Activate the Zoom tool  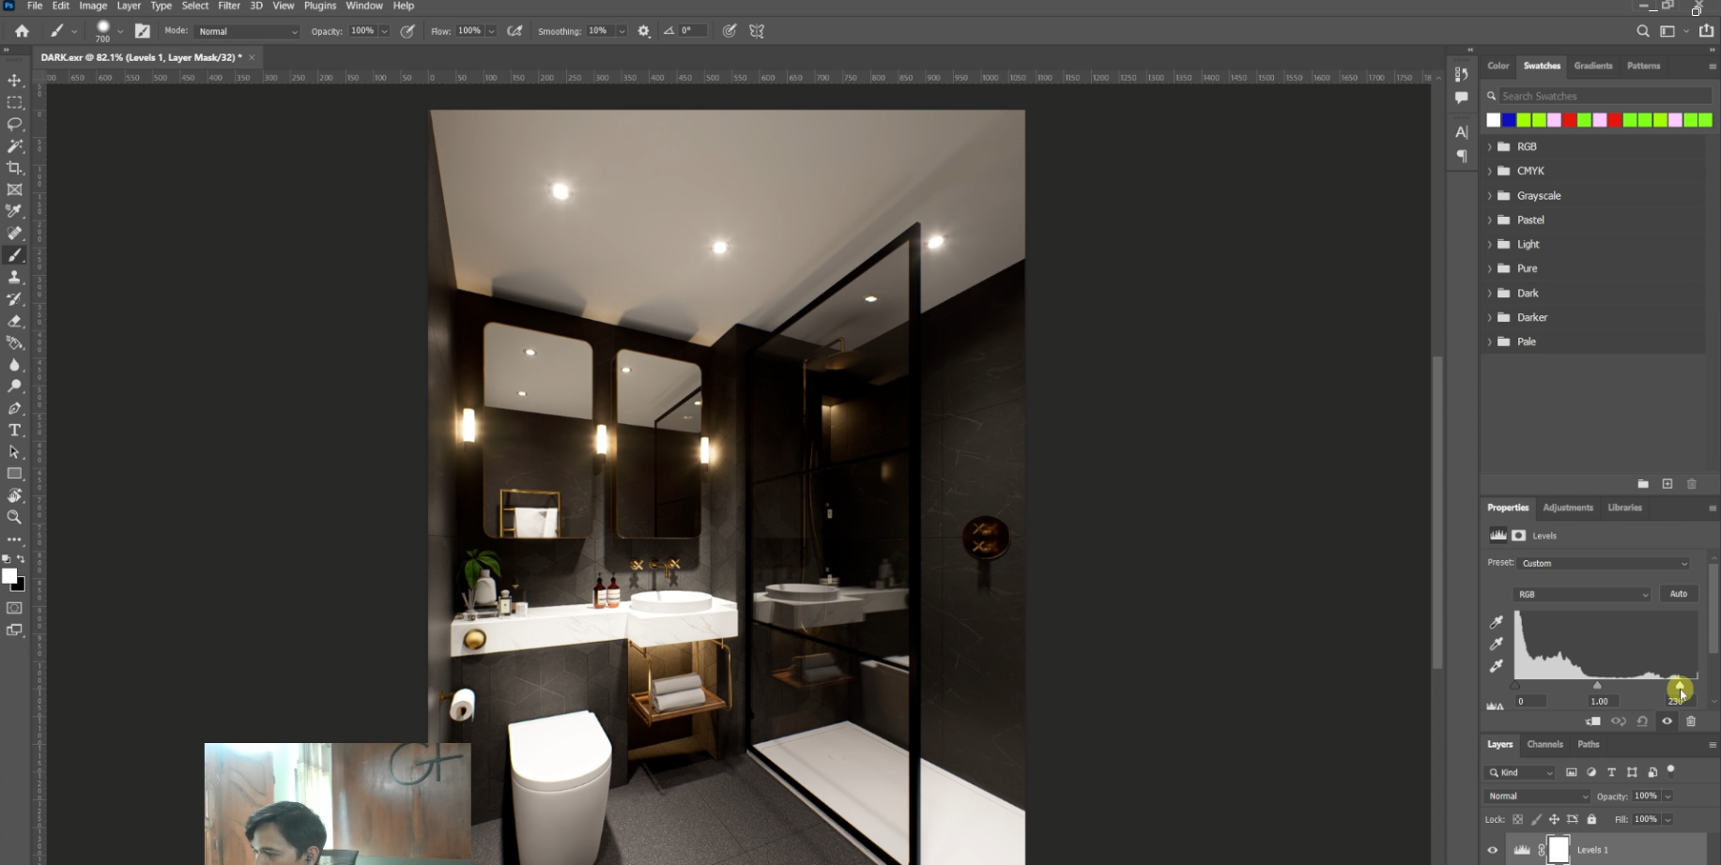15,517
